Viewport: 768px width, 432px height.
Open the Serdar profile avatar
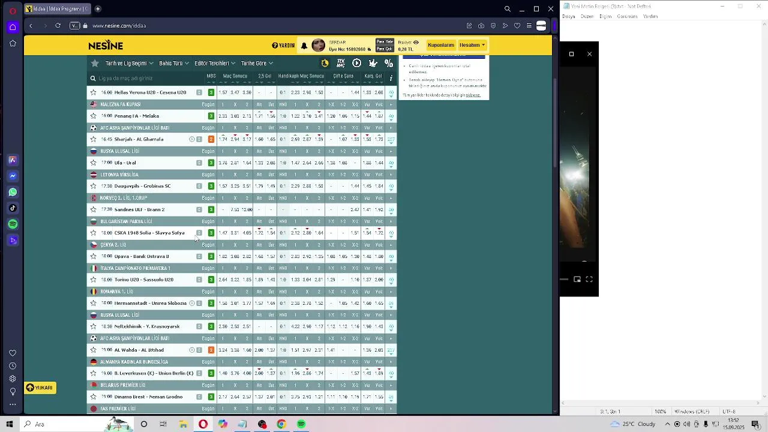(x=318, y=46)
